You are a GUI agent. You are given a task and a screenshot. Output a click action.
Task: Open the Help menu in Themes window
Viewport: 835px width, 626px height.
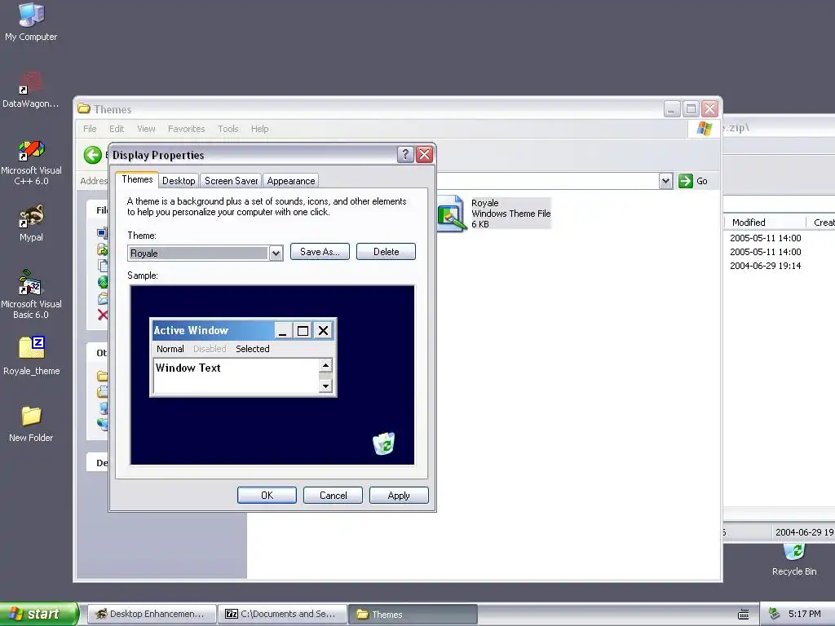pyautogui.click(x=260, y=129)
